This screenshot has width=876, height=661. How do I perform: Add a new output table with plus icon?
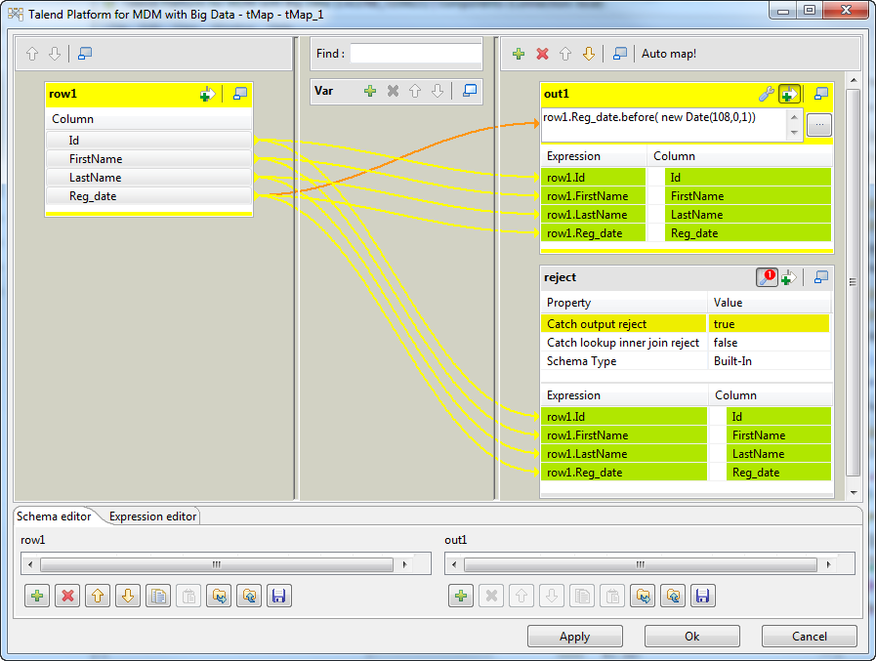click(519, 54)
